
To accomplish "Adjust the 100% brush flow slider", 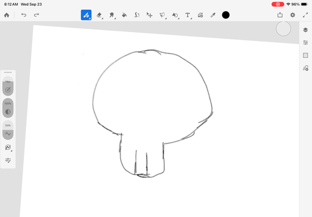I will click(8, 108).
